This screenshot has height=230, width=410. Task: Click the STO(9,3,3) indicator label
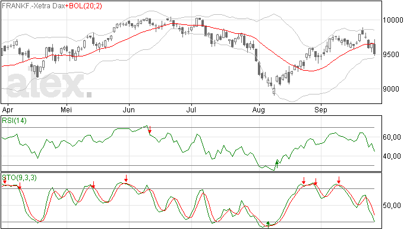[20, 178]
